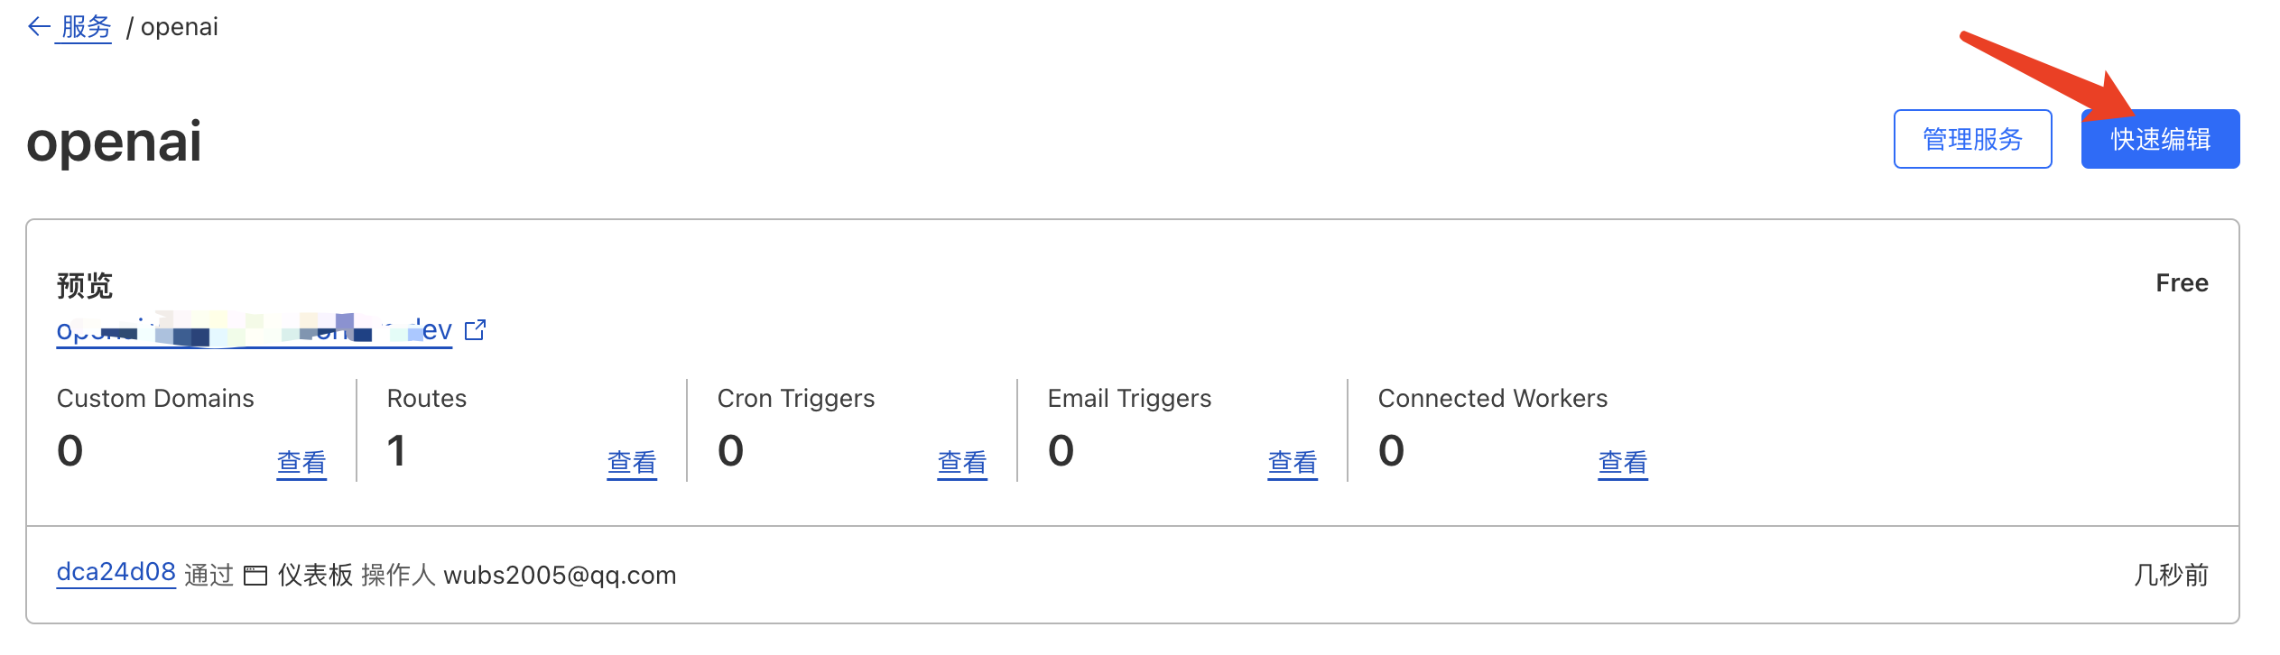Screen dimensions: 2280x655
Task: View Connected Workers 查看 link
Action: 1622,463
